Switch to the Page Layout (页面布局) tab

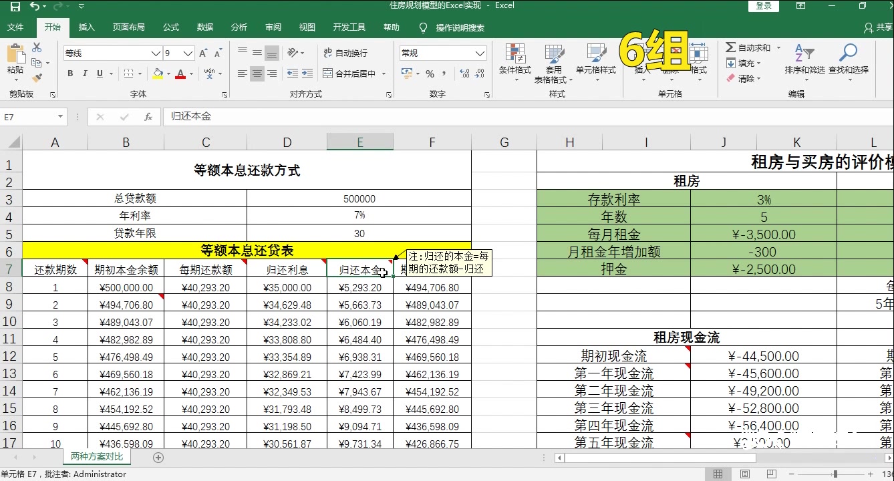(128, 27)
